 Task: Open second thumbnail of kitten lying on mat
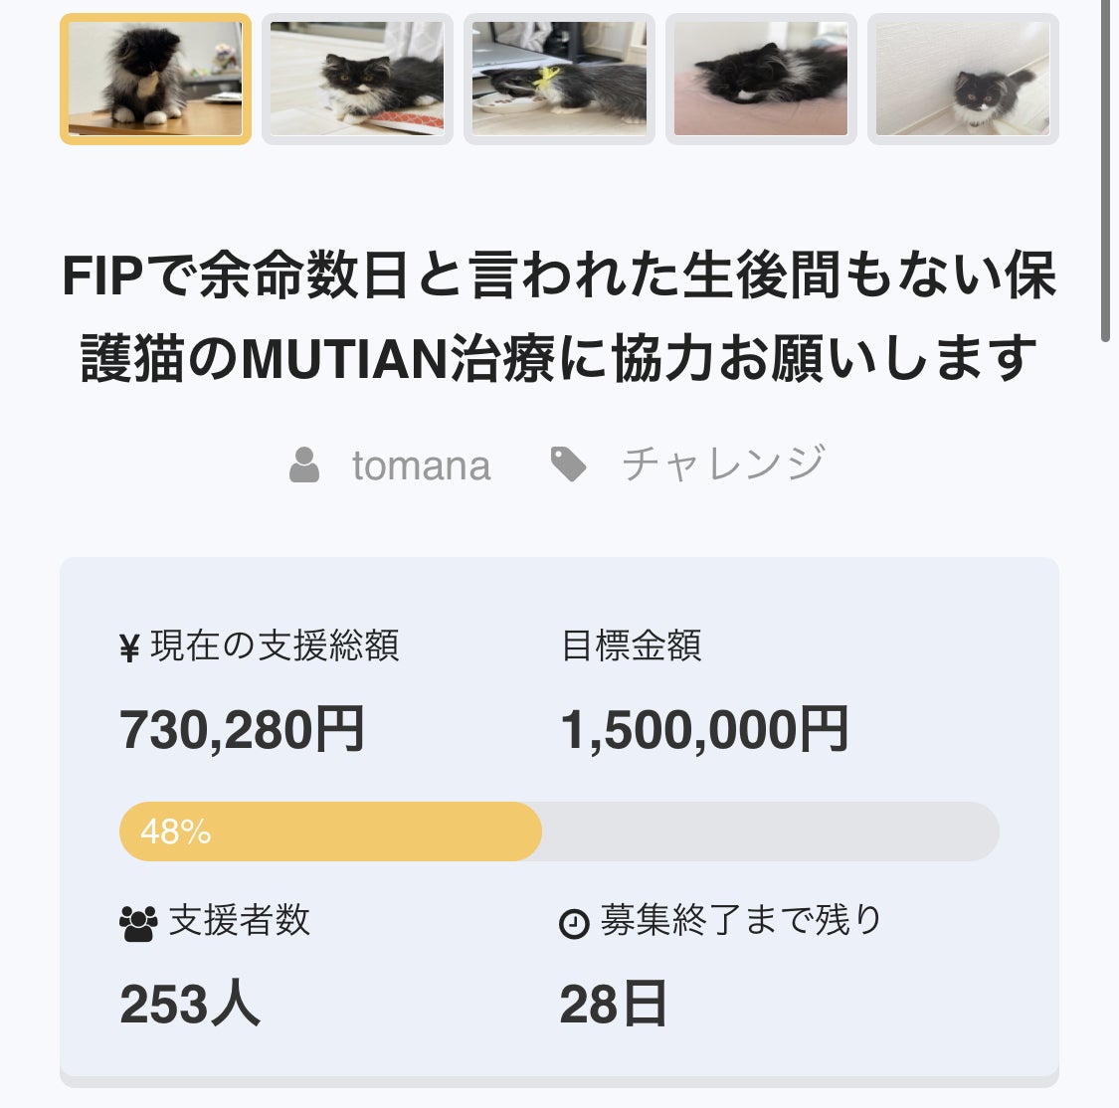[x=357, y=79]
